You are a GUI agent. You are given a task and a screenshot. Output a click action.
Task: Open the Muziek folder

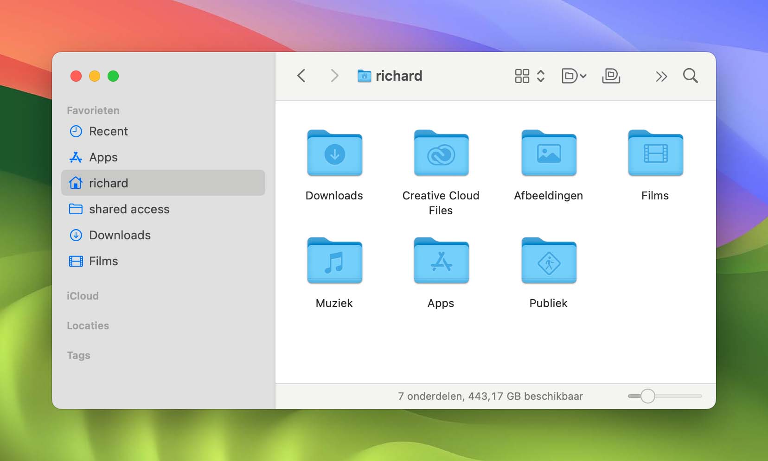[334, 261]
